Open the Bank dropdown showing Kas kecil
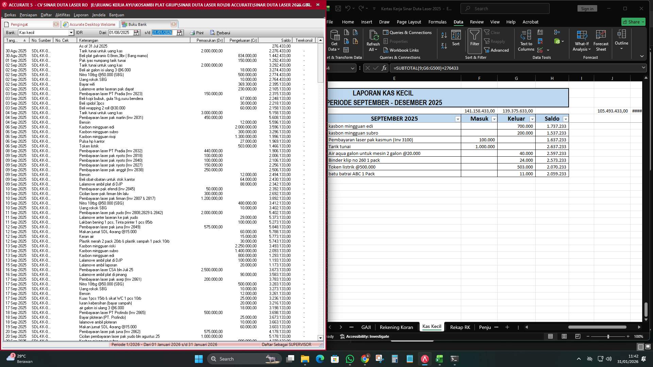 pos(71,33)
